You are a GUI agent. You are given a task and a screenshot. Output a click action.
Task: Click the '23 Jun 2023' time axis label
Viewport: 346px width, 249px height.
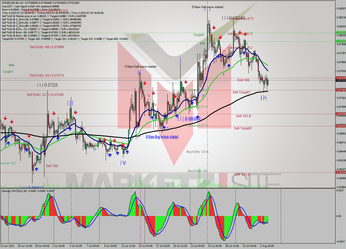click(7, 246)
